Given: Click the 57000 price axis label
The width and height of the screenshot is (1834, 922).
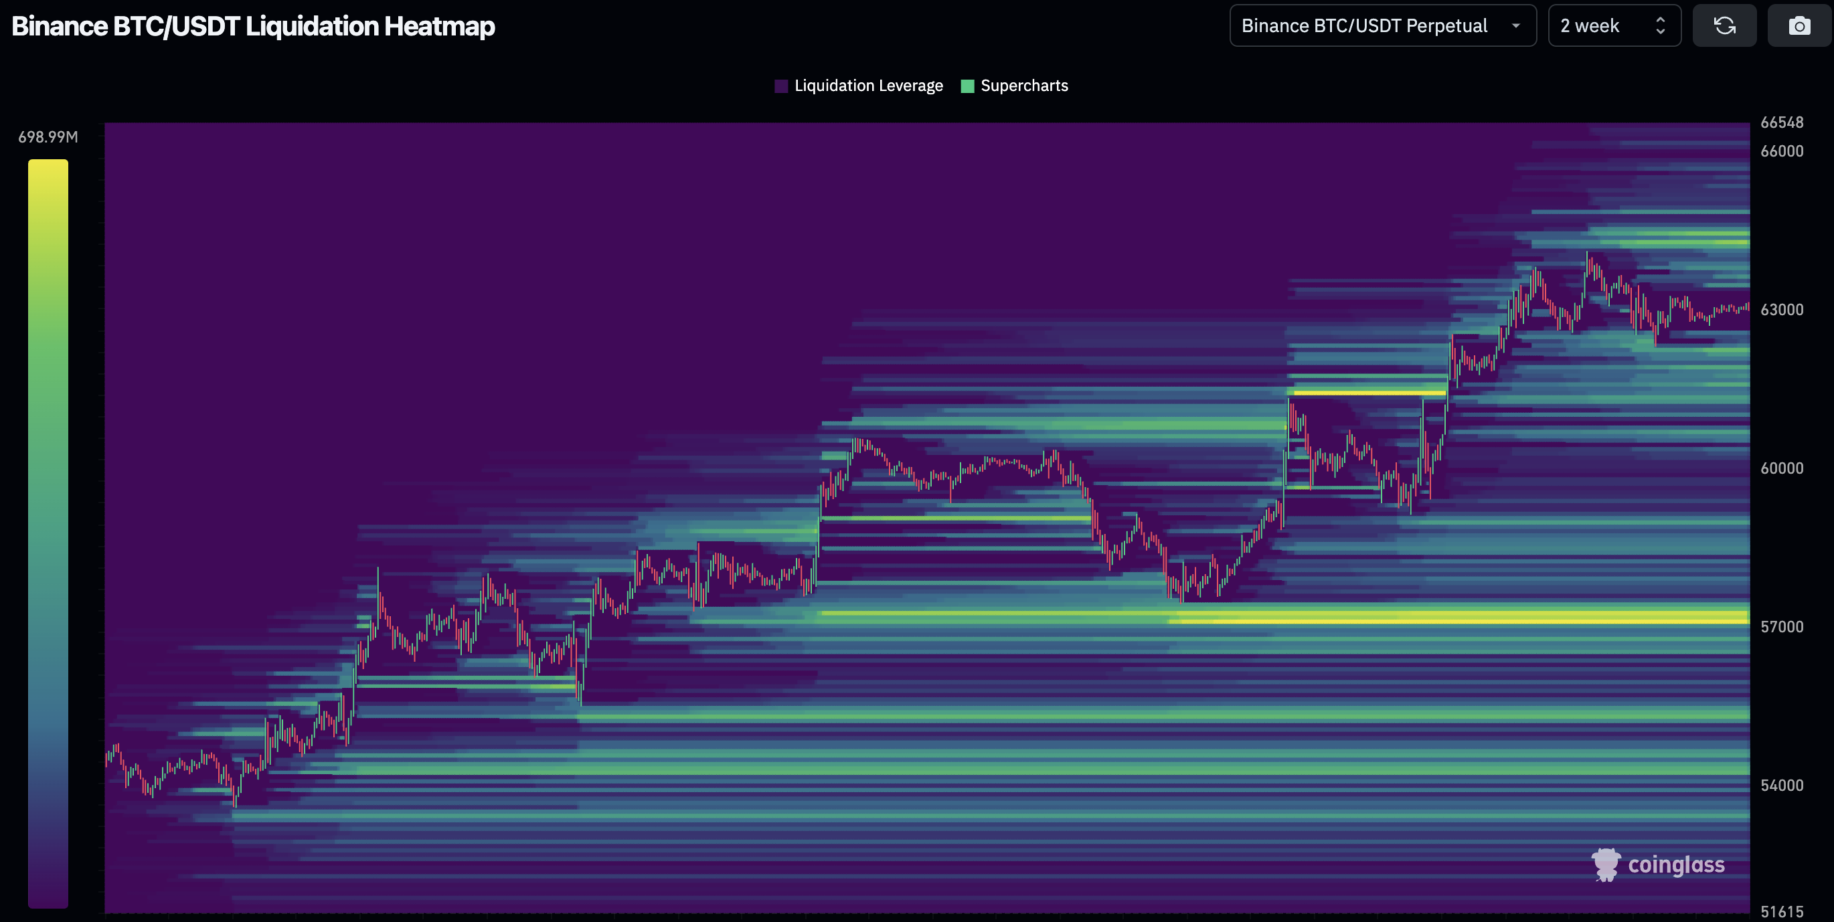Looking at the screenshot, I should [x=1781, y=627].
